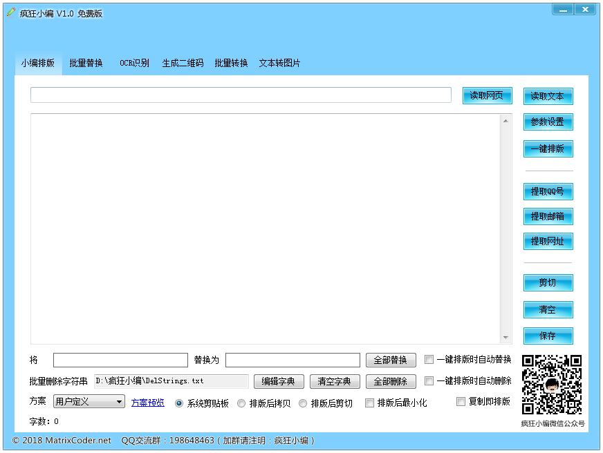This screenshot has height=453, width=603.
Task: Click 提取QQ号 to extract QQ numbers
Action: pos(548,191)
